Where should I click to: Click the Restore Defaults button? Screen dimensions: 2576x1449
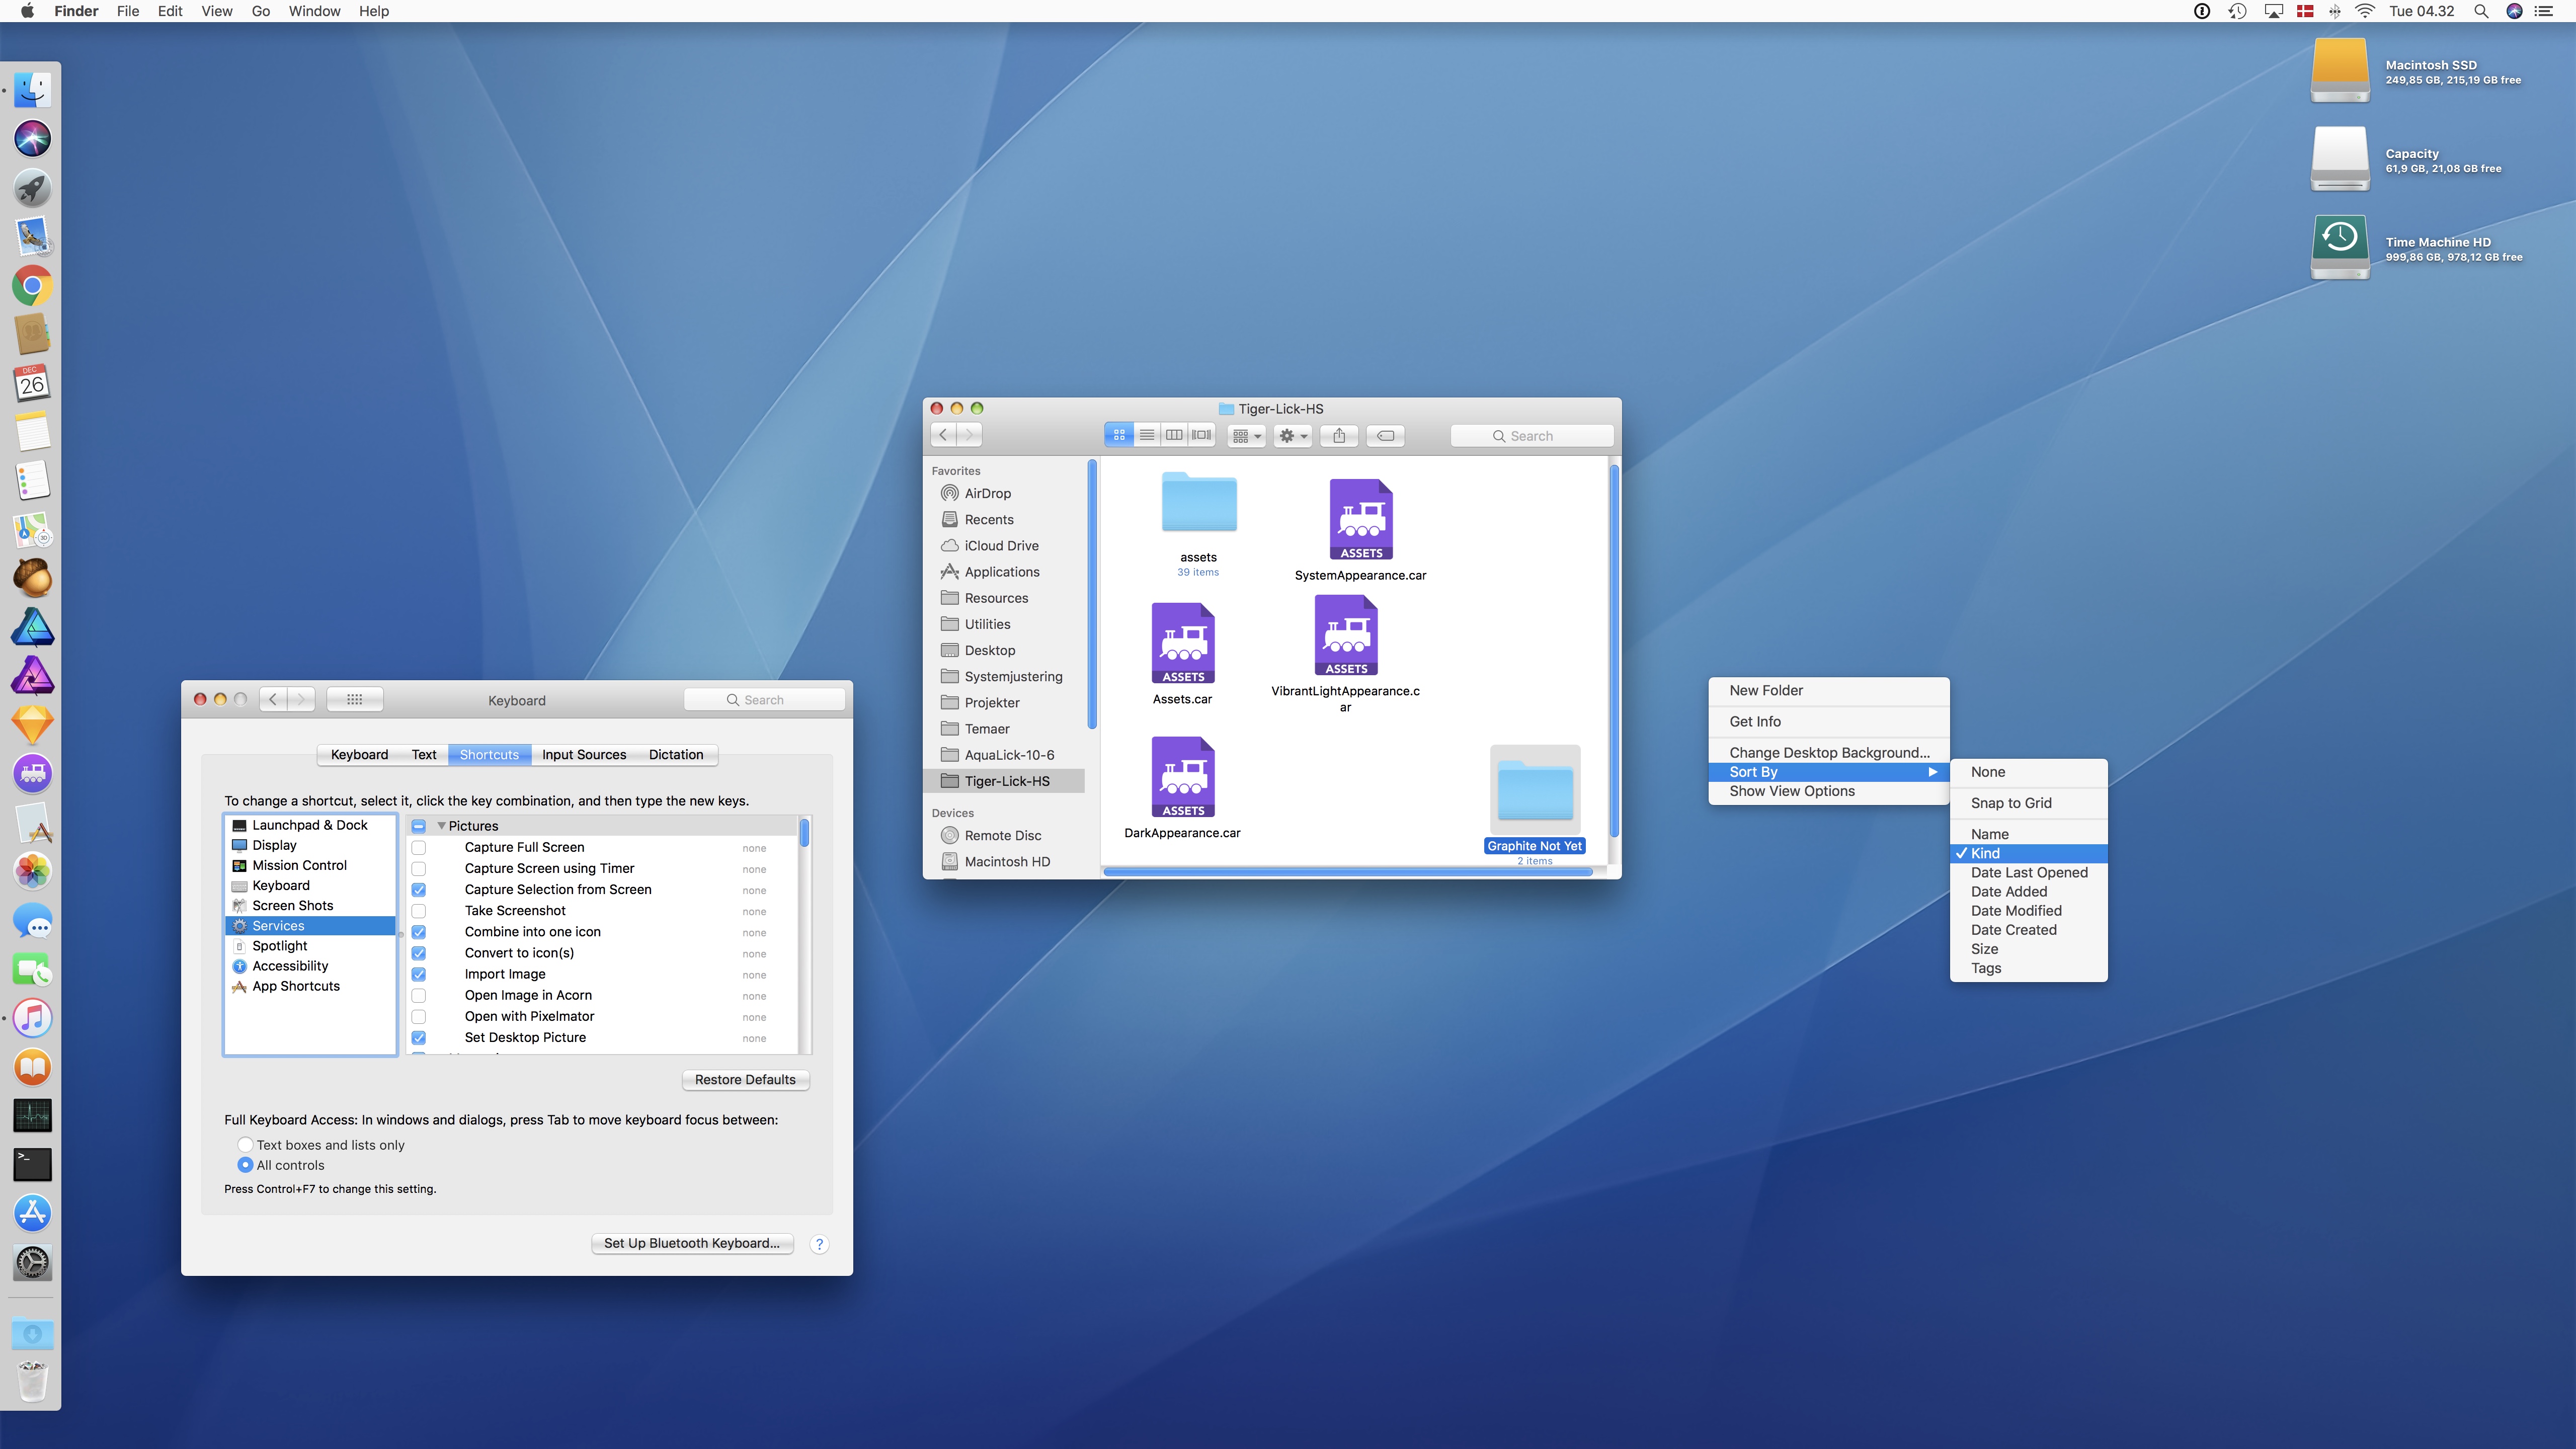tap(745, 1080)
